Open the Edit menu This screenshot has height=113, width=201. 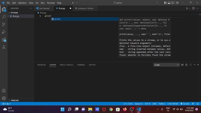point(14,3)
